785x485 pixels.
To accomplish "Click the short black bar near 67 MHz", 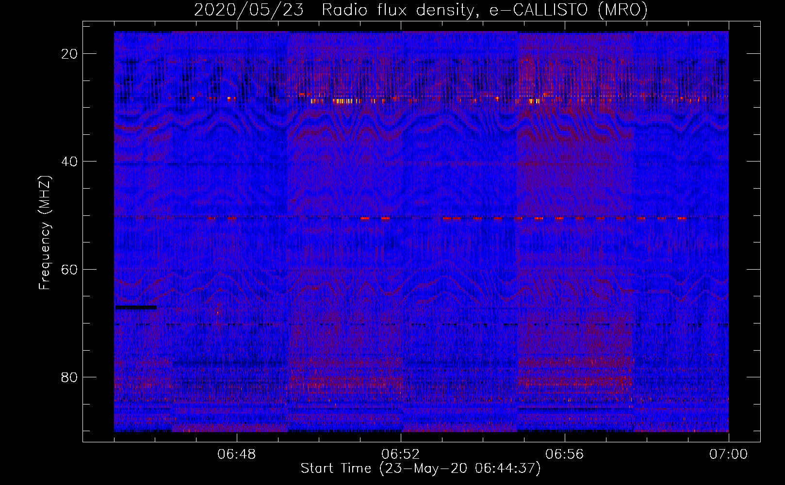I will (x=136, y=307).
